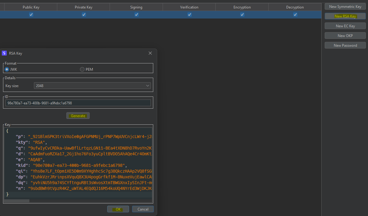
Task: Confirm the dialog with OK
Action: click(x=118, y=209)
